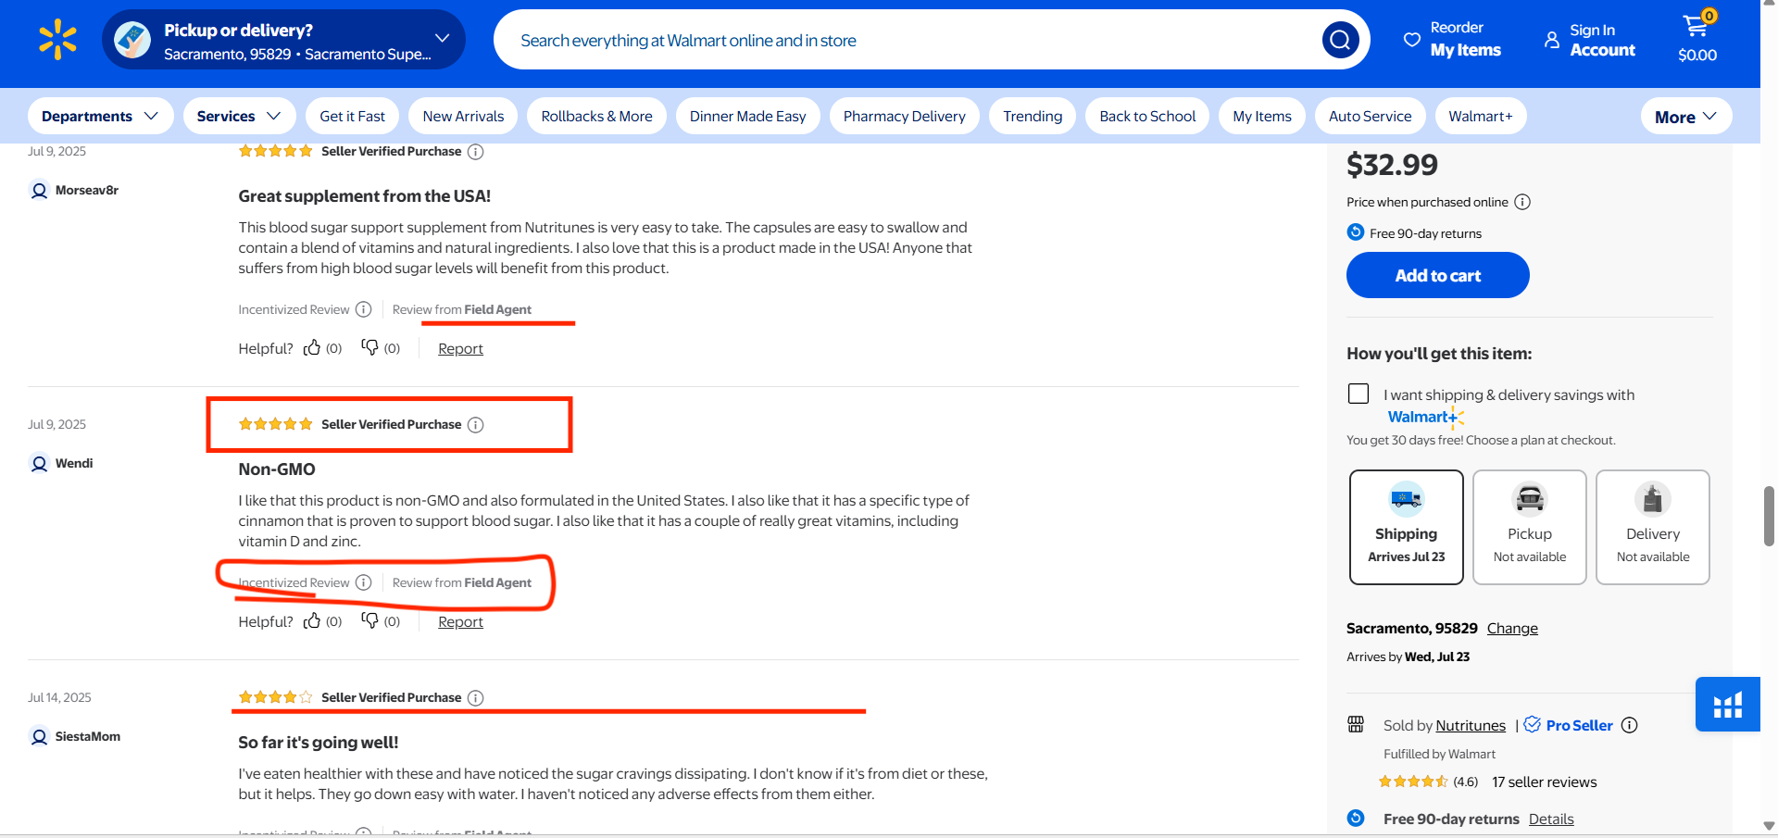Select the Shipping Arrives Jul 23 option
The height and width of the screenshot is (838, 1778).
pos(1407,527)
